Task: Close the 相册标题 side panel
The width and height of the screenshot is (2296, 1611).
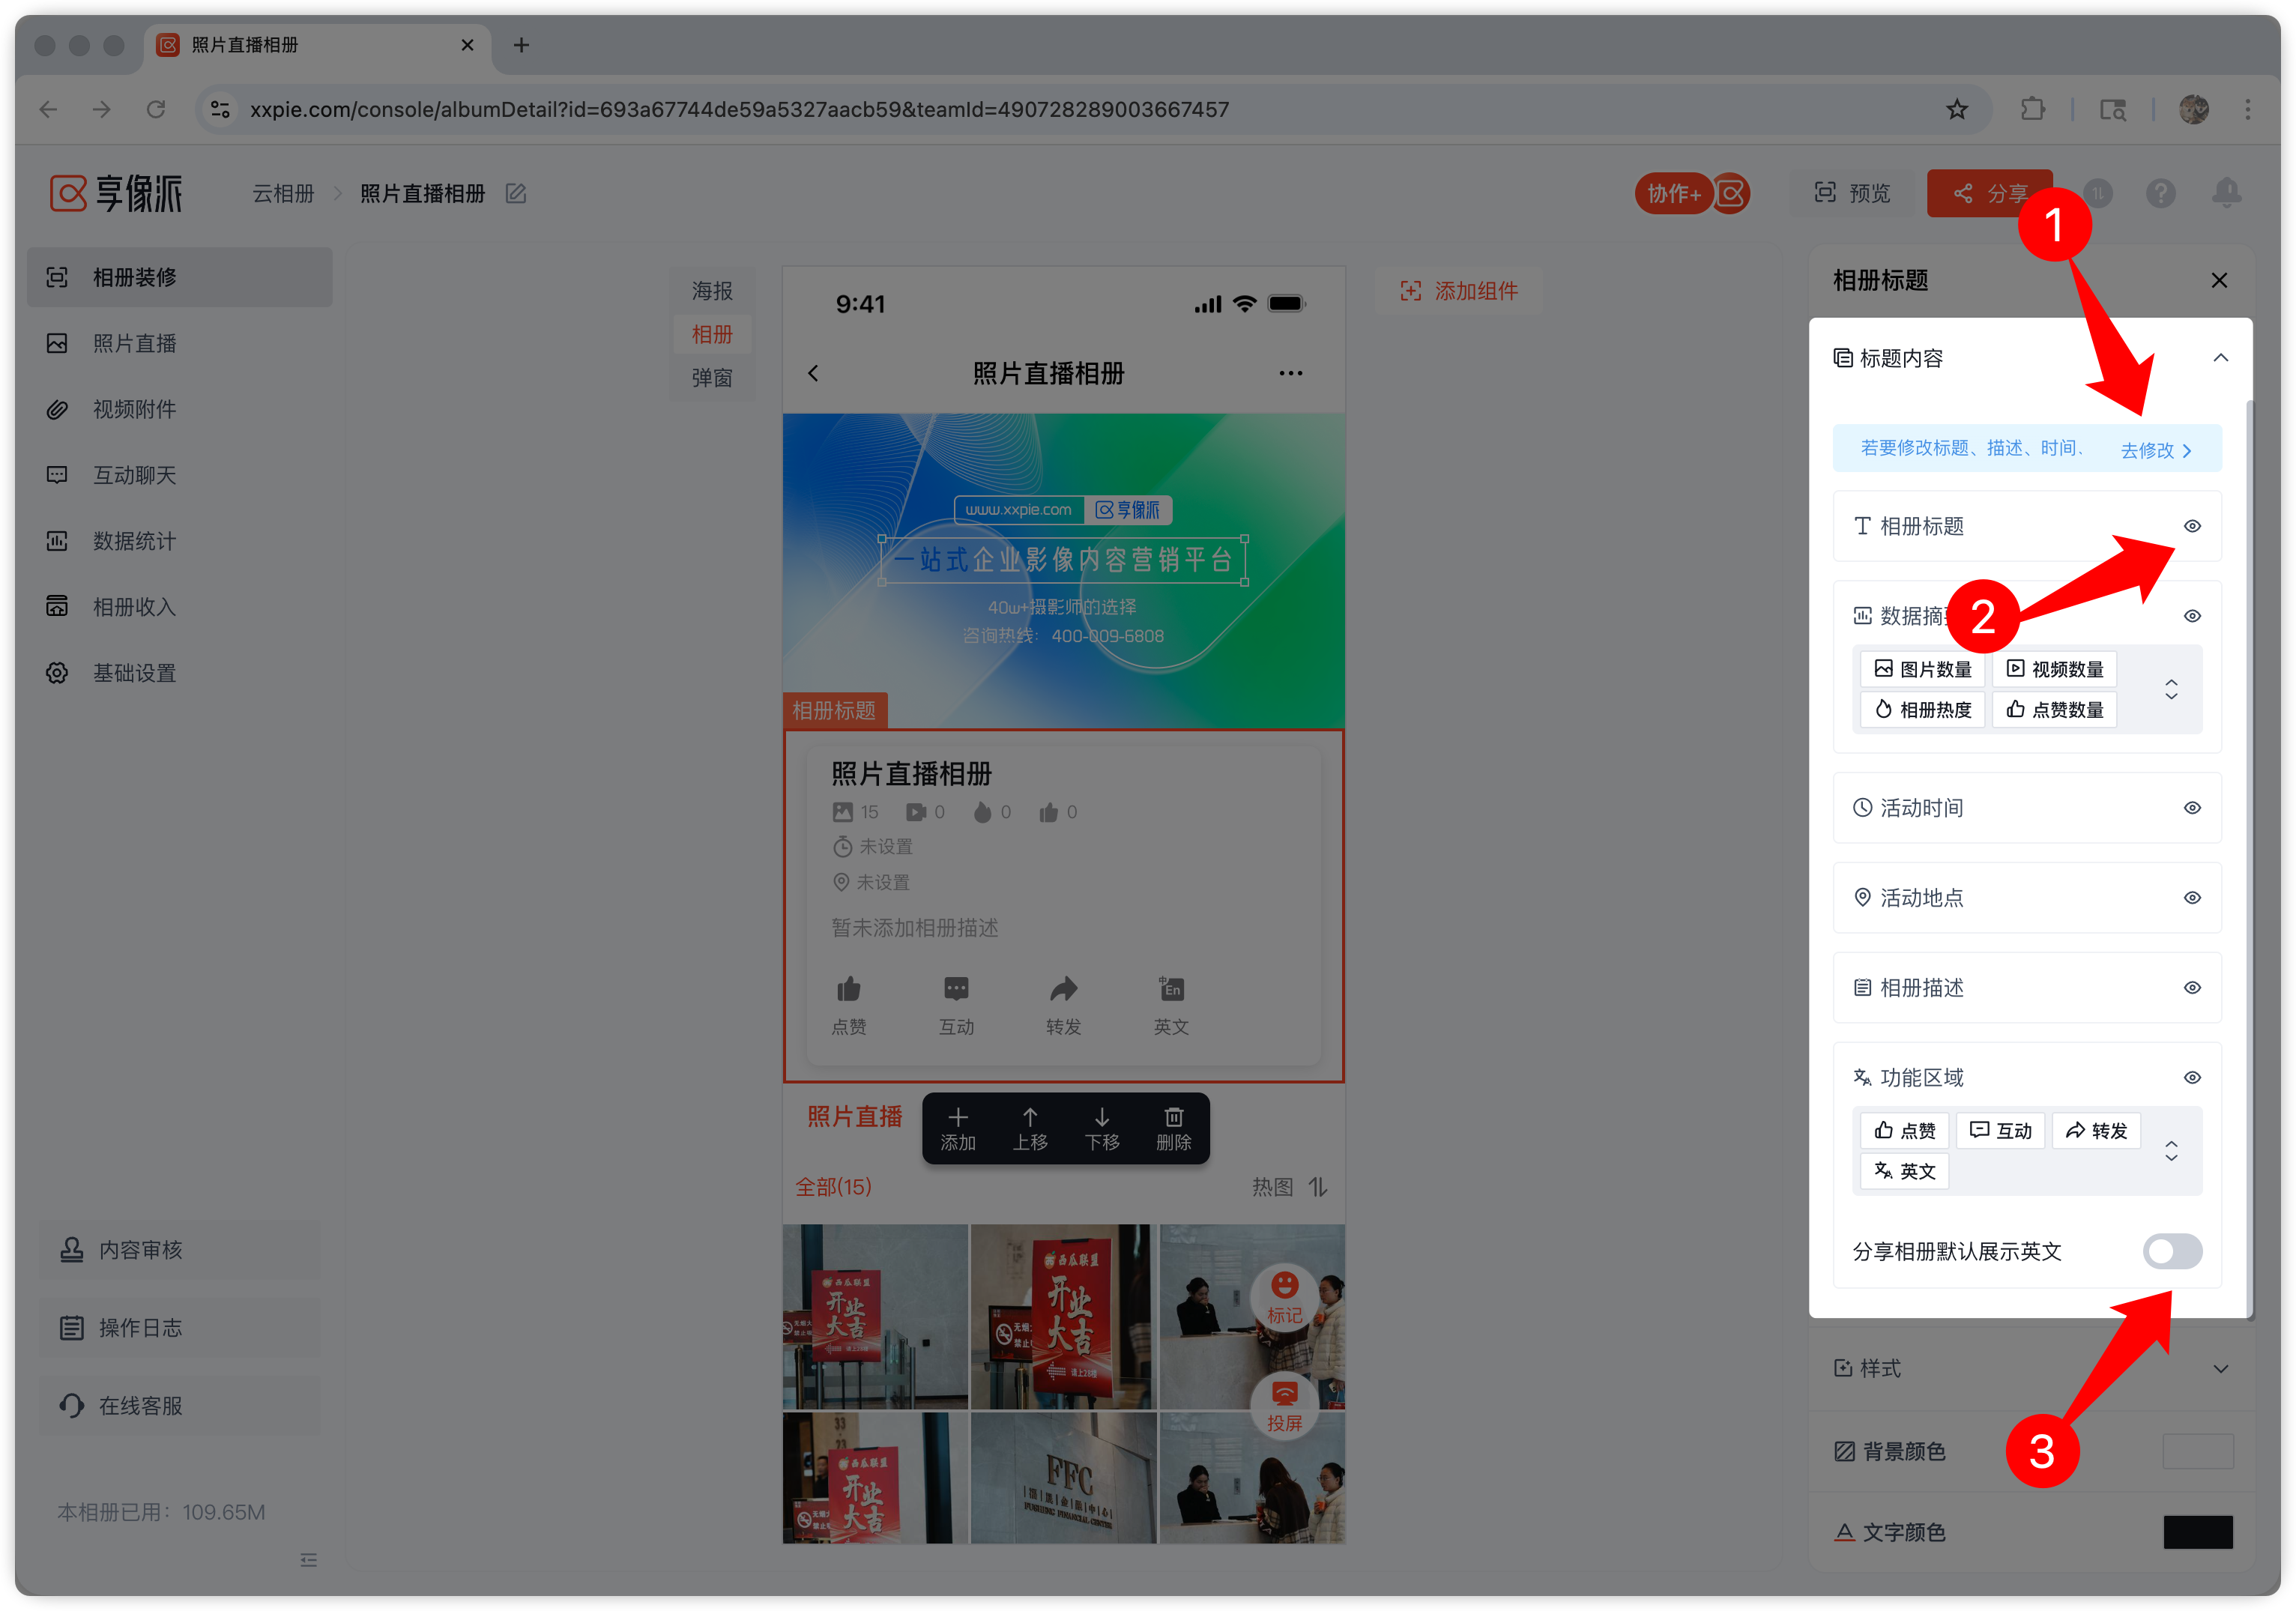Action: [2219, 280]
